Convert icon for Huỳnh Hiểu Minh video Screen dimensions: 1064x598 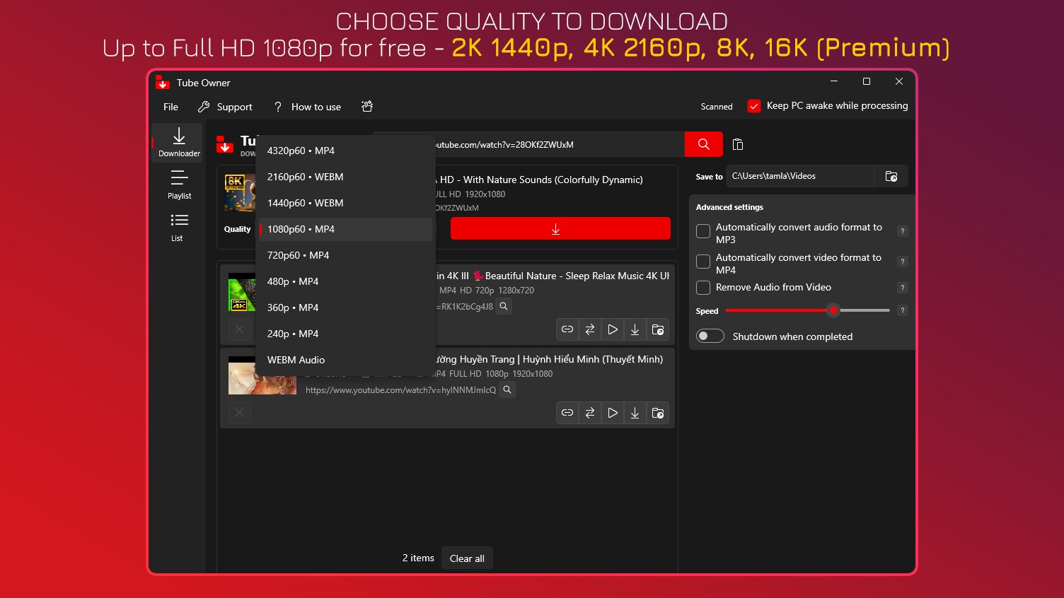590,413
